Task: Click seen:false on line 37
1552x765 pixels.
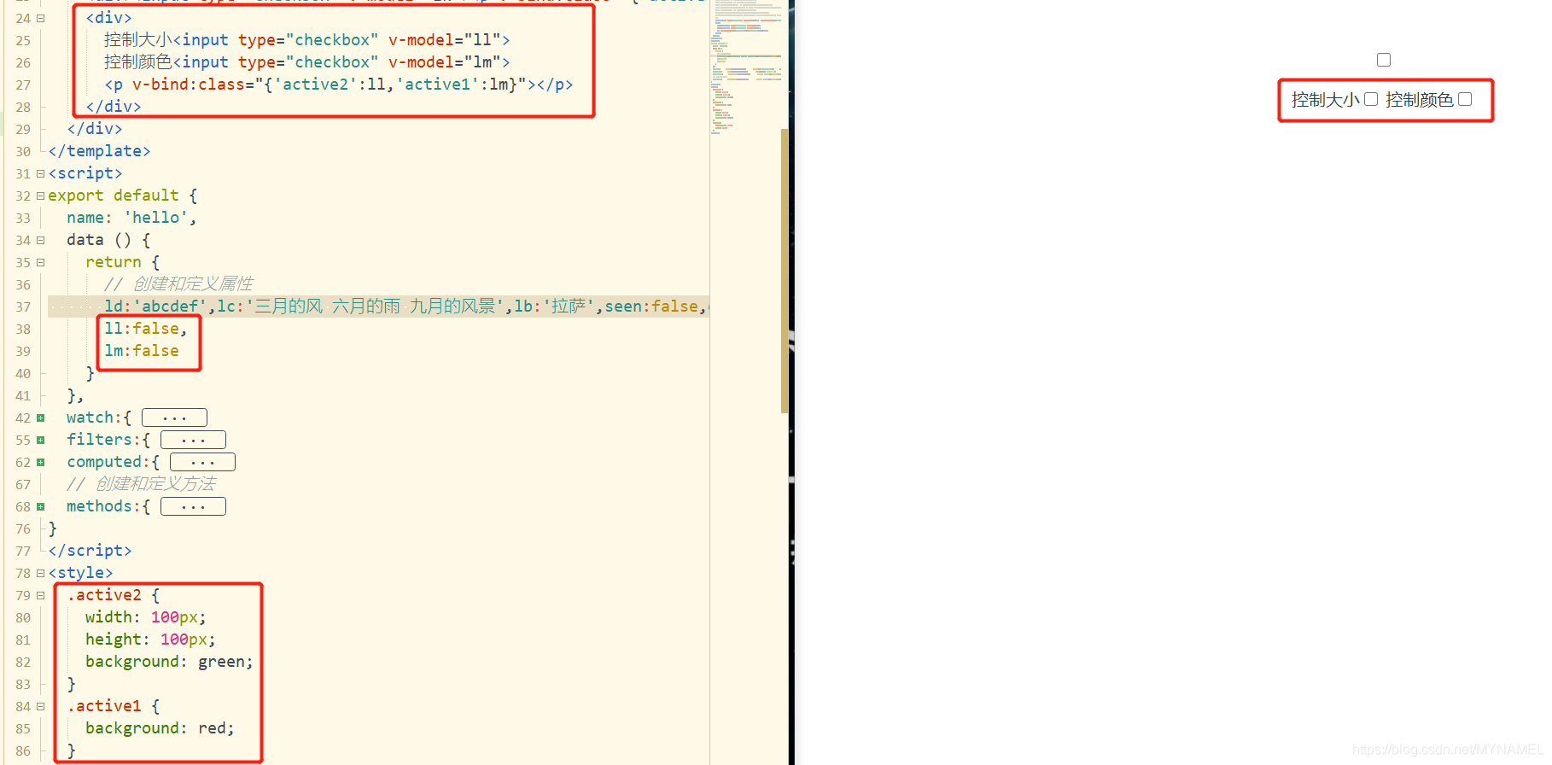Action: click(x=651, y=307)
